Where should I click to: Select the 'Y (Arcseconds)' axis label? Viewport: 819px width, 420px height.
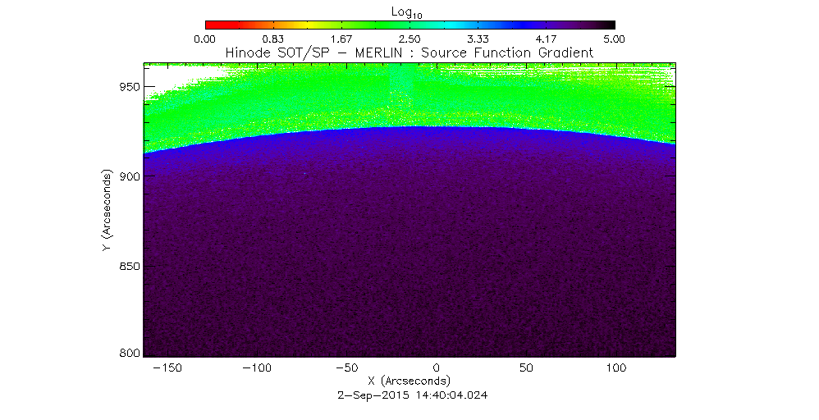pyautogui.click(x=108, y=211)
